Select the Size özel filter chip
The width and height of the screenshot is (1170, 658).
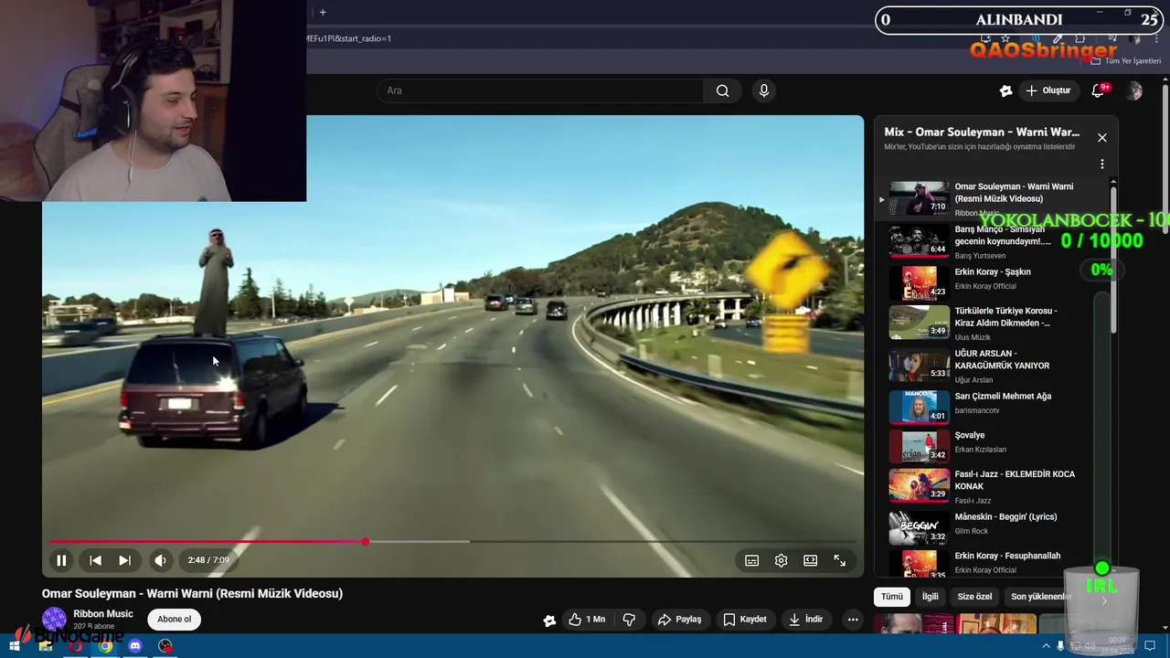974,597
